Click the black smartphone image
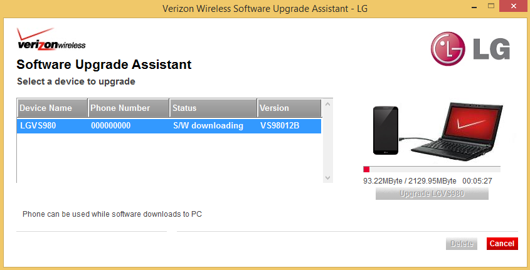Viewport: 530px width, 270px height. coord(387,130)
